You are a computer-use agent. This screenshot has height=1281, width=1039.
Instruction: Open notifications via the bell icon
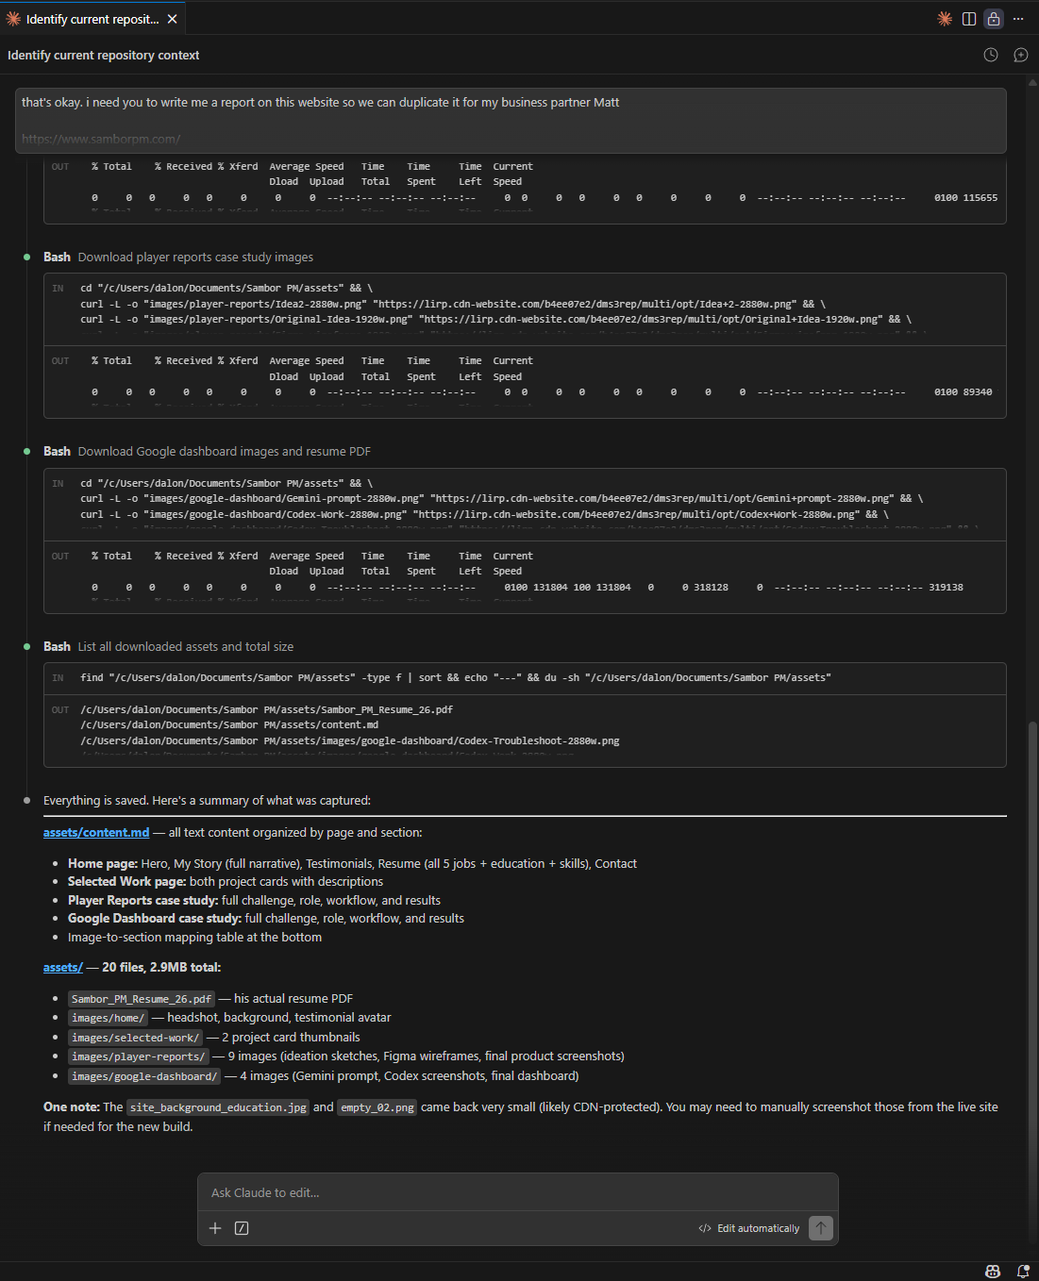(x=1024, y=1270)
